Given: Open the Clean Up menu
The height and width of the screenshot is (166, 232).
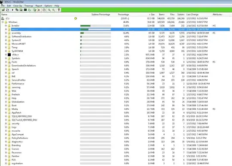Looking at the screenshot, I should click(x=18, y=6).
